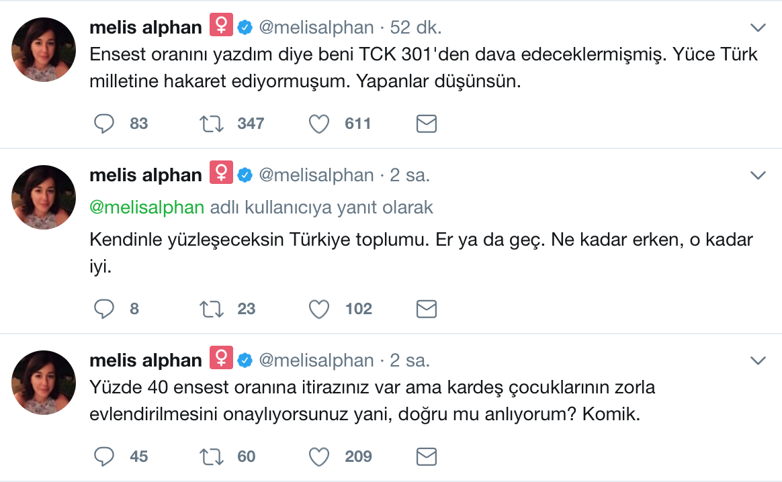Reply to the TCK 301 tweet
The height and width of the screenshot is (482, 782).
[104, 124]
